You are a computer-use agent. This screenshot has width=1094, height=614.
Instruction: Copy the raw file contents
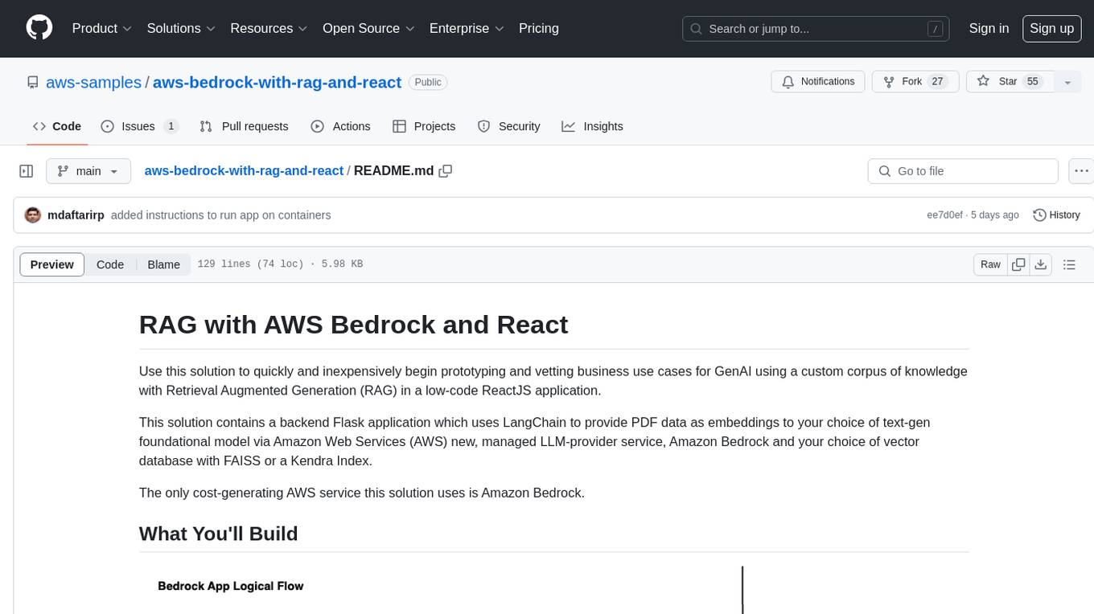pyautogui.click(x=1019, y=264)
